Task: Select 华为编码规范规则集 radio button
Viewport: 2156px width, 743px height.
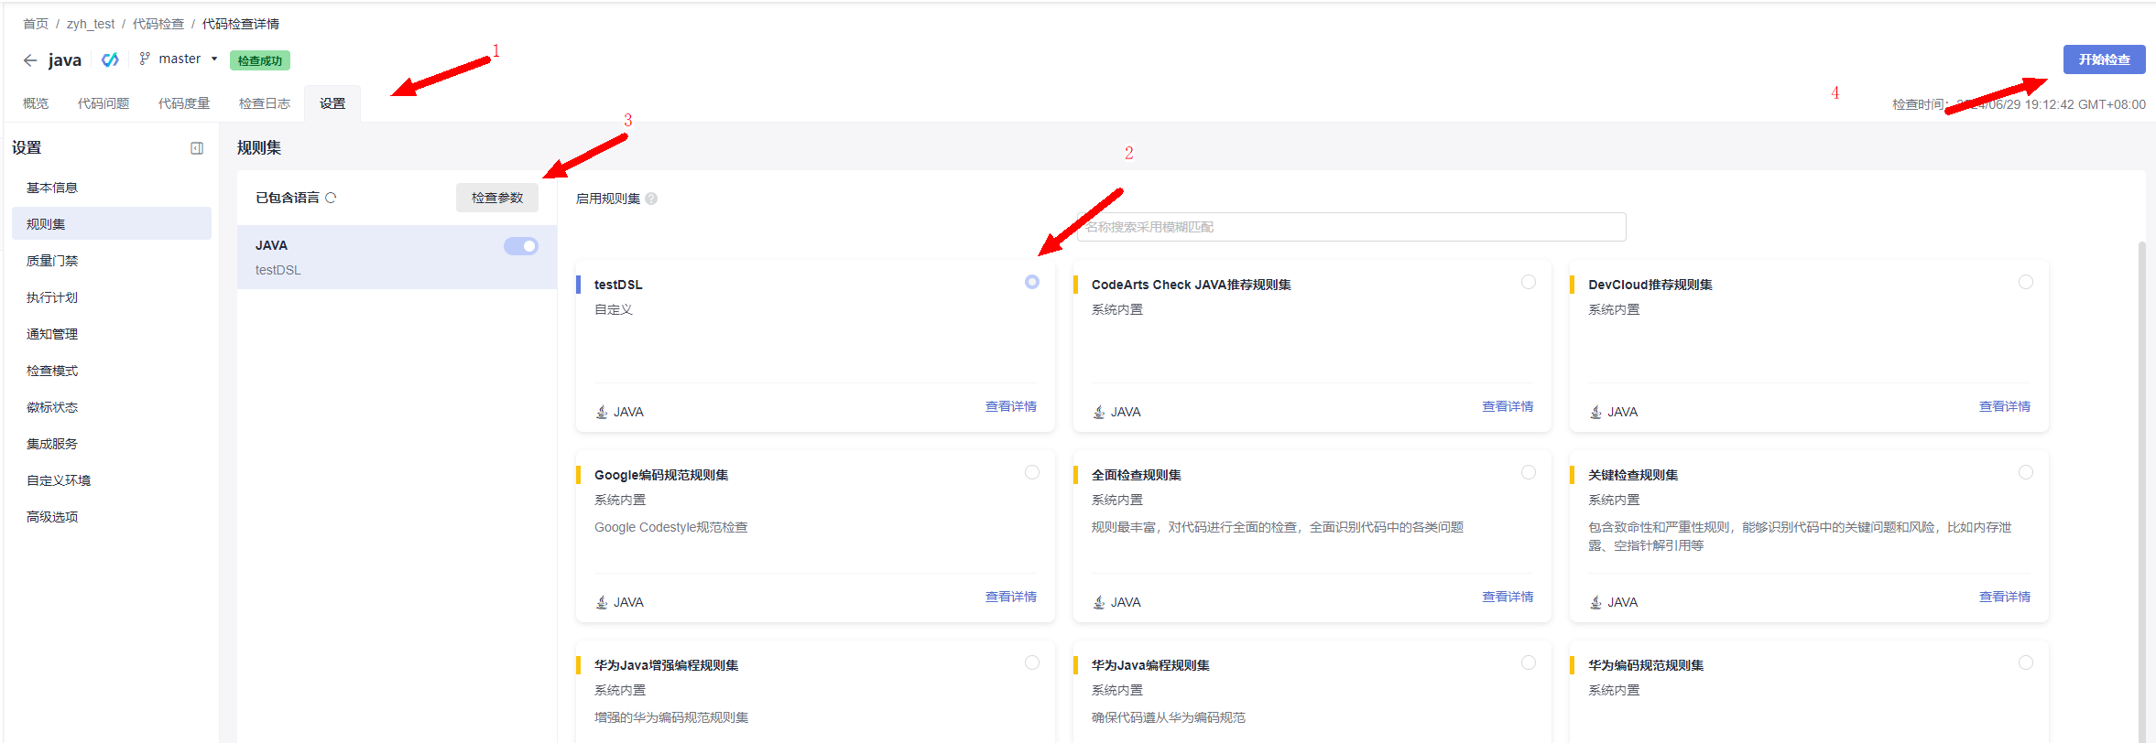Action: pyautogui.click(x=2026, y=662)
